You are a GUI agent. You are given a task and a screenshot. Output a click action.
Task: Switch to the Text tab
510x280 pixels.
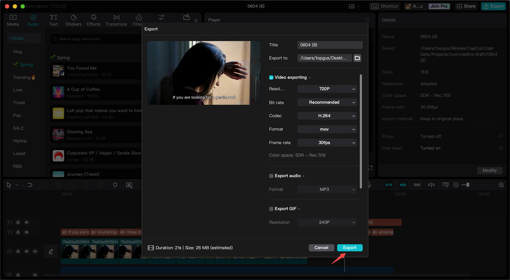(x=53, y=20)
